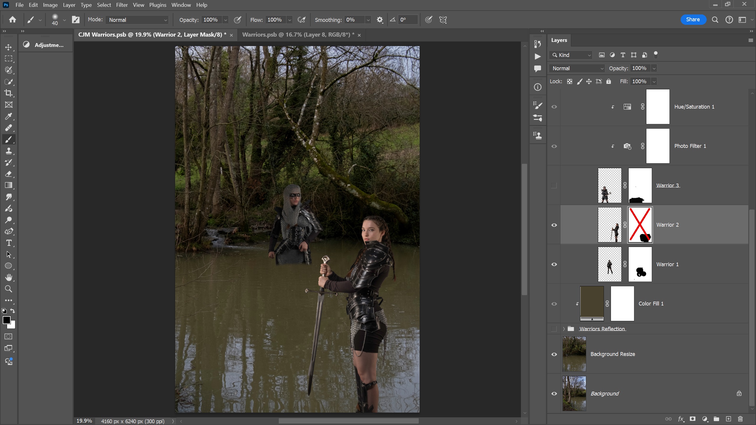Open brush smoothing options gear
Image resolution: width=756 pixels, height=425 pixels.
coord(380,20)
